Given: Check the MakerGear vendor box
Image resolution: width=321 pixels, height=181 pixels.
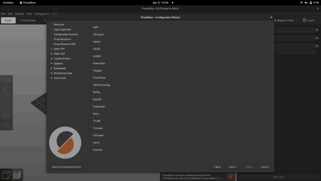Looking at the screenshot, I should click(91, 63).
